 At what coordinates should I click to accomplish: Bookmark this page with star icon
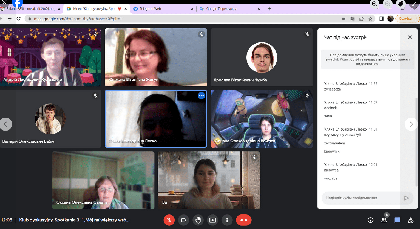click(x=370, y=19)
